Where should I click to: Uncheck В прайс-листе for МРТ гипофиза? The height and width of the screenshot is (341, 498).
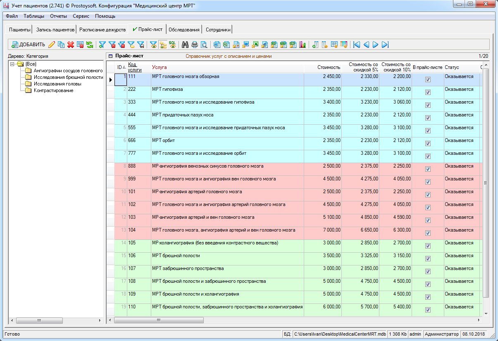428,92
